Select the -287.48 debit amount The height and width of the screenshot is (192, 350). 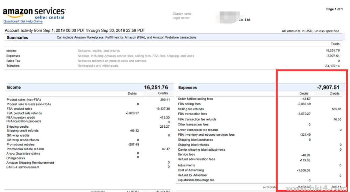[x=134, y=144]
